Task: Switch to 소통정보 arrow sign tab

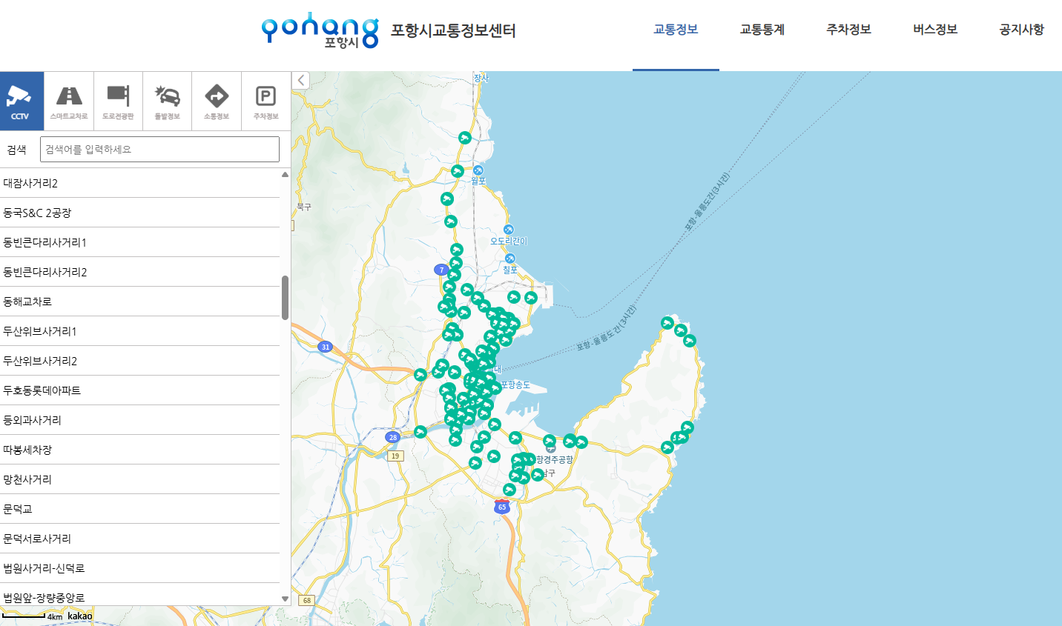Action: 217,101
